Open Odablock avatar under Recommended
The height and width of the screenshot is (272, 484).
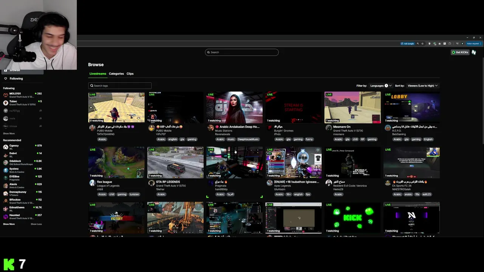[6, 162]
